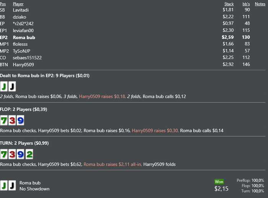
Task: Sort by the Pos column header
Action: coord(3,4)
